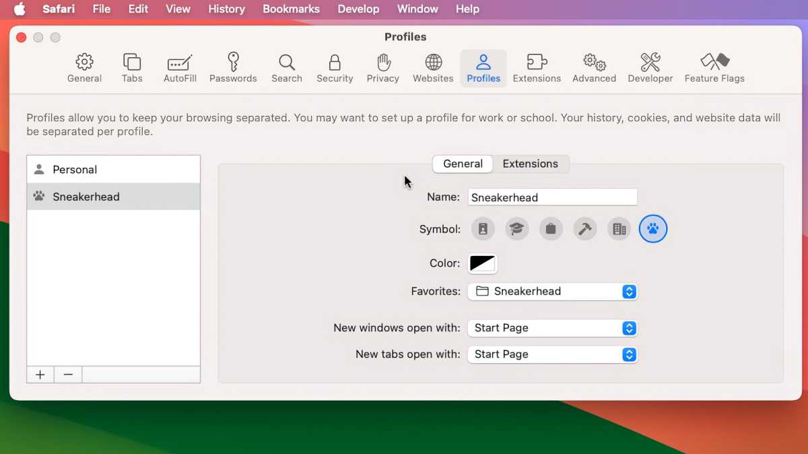Switch to the General profile tab
This screenshot has width=808, height=454.
pyautogui.click(x=463, y=164)
